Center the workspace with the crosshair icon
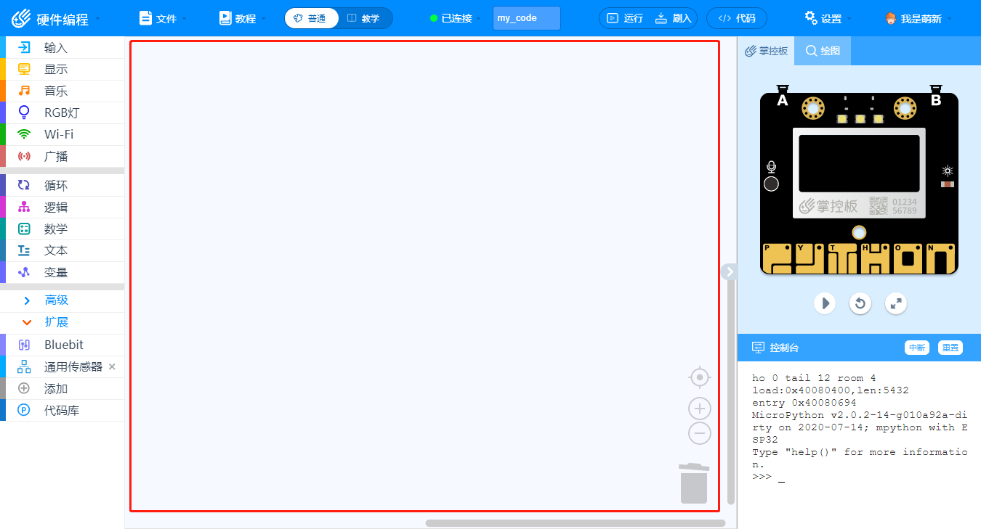Screen dimensions: 981x529 click(x=700, y=378)
